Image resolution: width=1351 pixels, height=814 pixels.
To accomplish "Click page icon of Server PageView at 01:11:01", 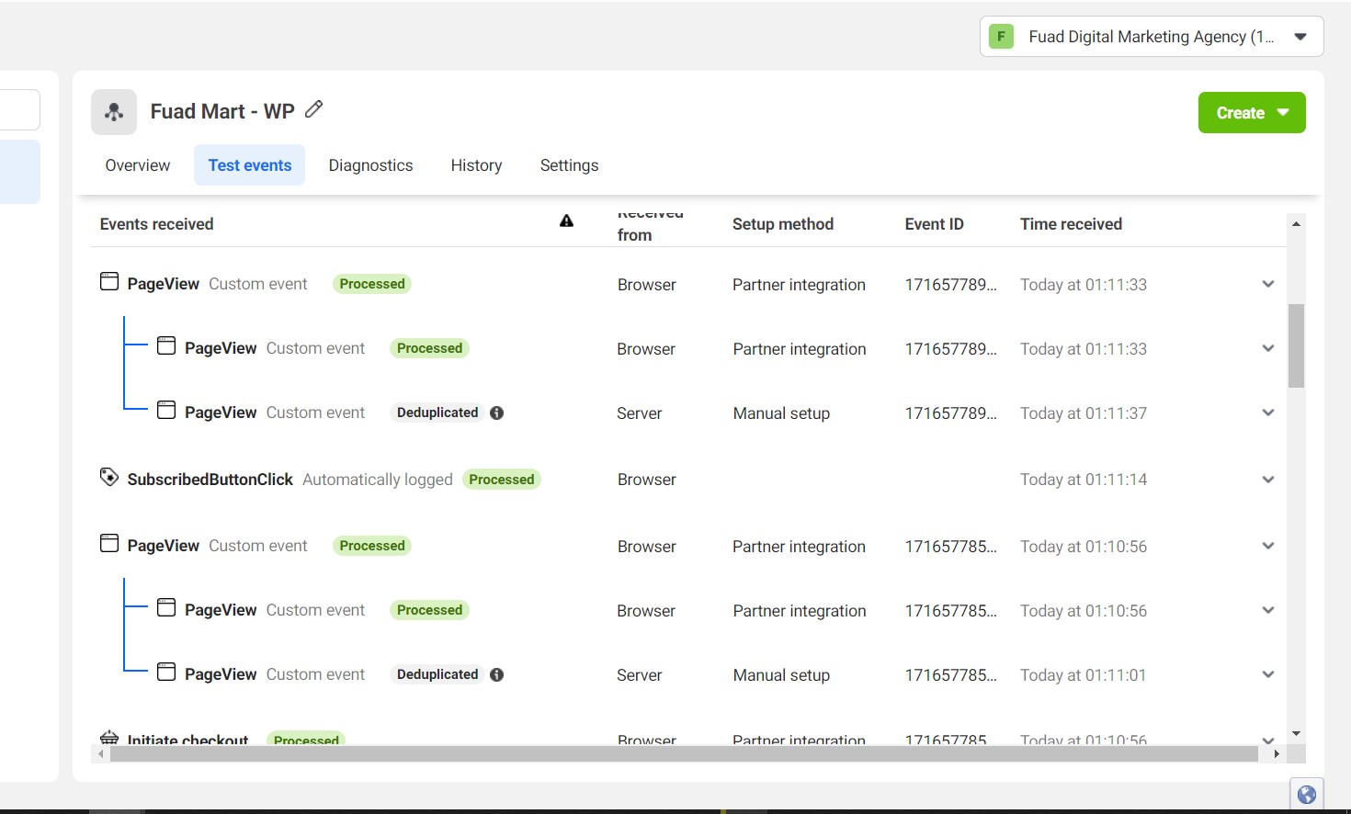I will [166, 672].
